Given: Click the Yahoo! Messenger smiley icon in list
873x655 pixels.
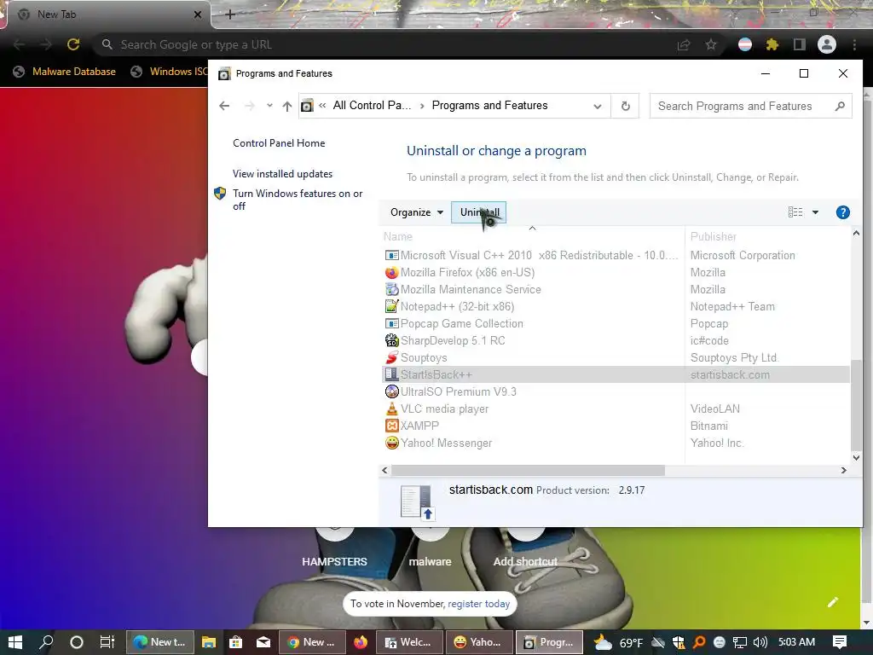Looking at the screenshot, I should [x=392, y=443].
